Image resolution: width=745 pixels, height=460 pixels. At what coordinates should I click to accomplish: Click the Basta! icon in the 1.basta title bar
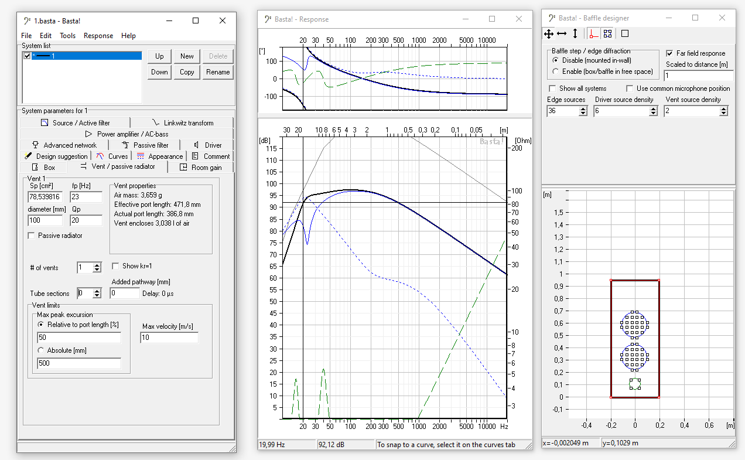(27, 21)
